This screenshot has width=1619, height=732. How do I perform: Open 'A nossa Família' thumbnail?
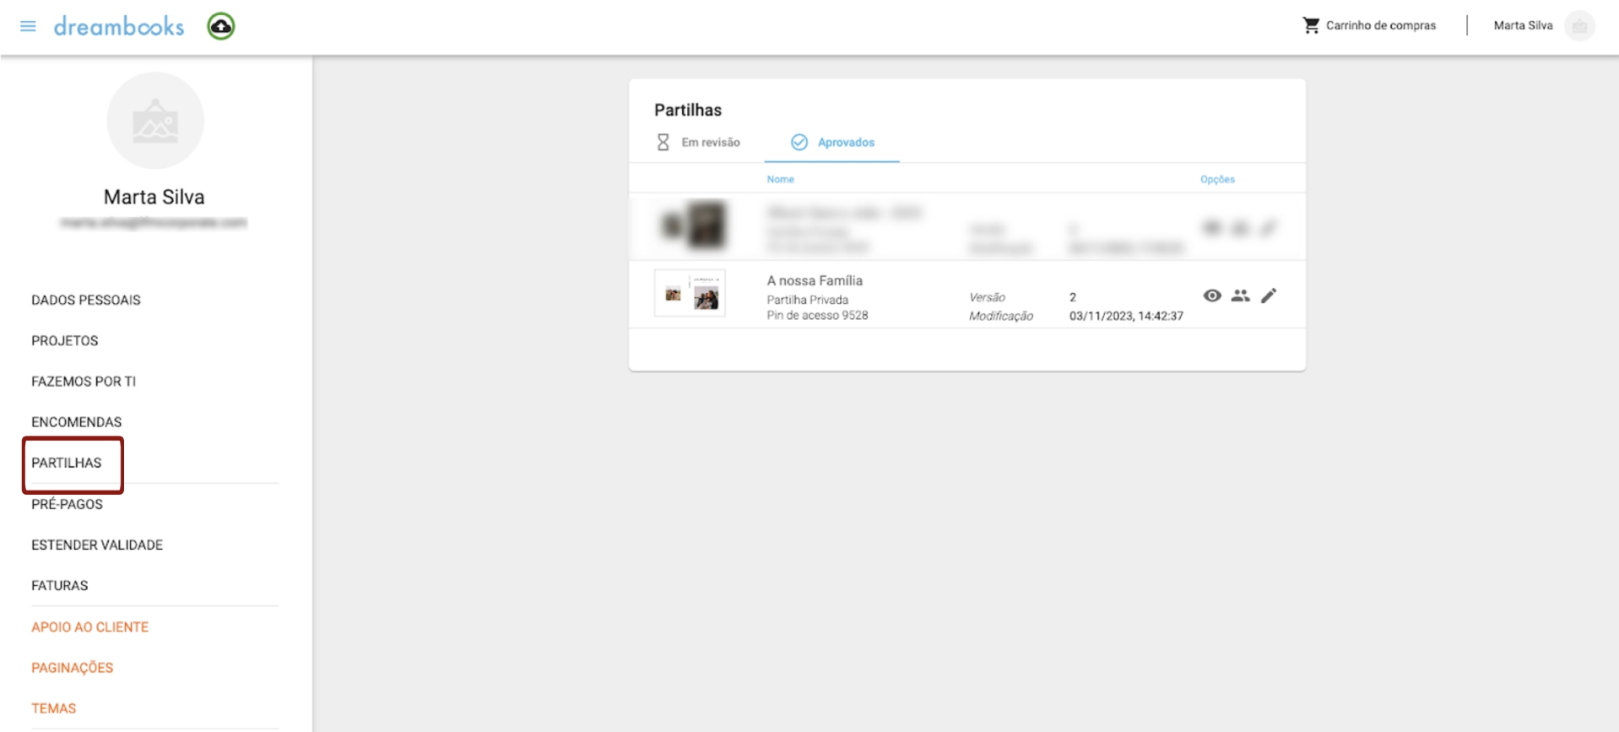tap(690, 294)
